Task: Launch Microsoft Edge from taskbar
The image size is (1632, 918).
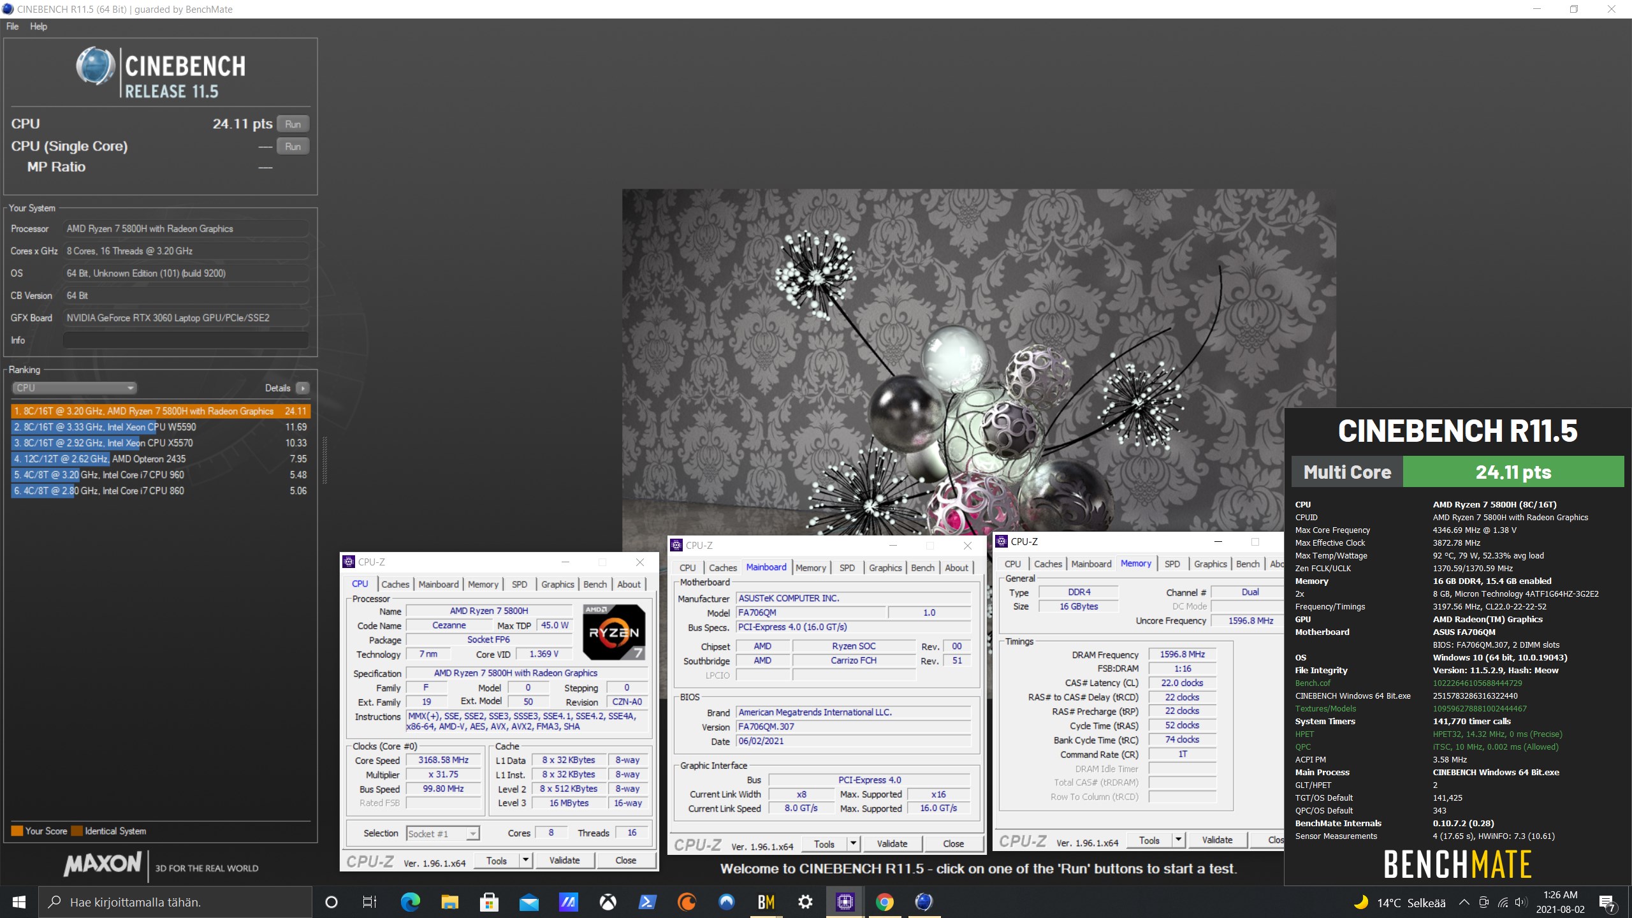Action: 410,902
